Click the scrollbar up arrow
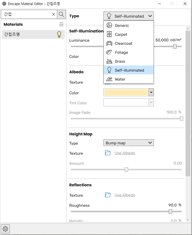Image resolution: width=192 pixels, height=235 pixels. pos(188,29)
